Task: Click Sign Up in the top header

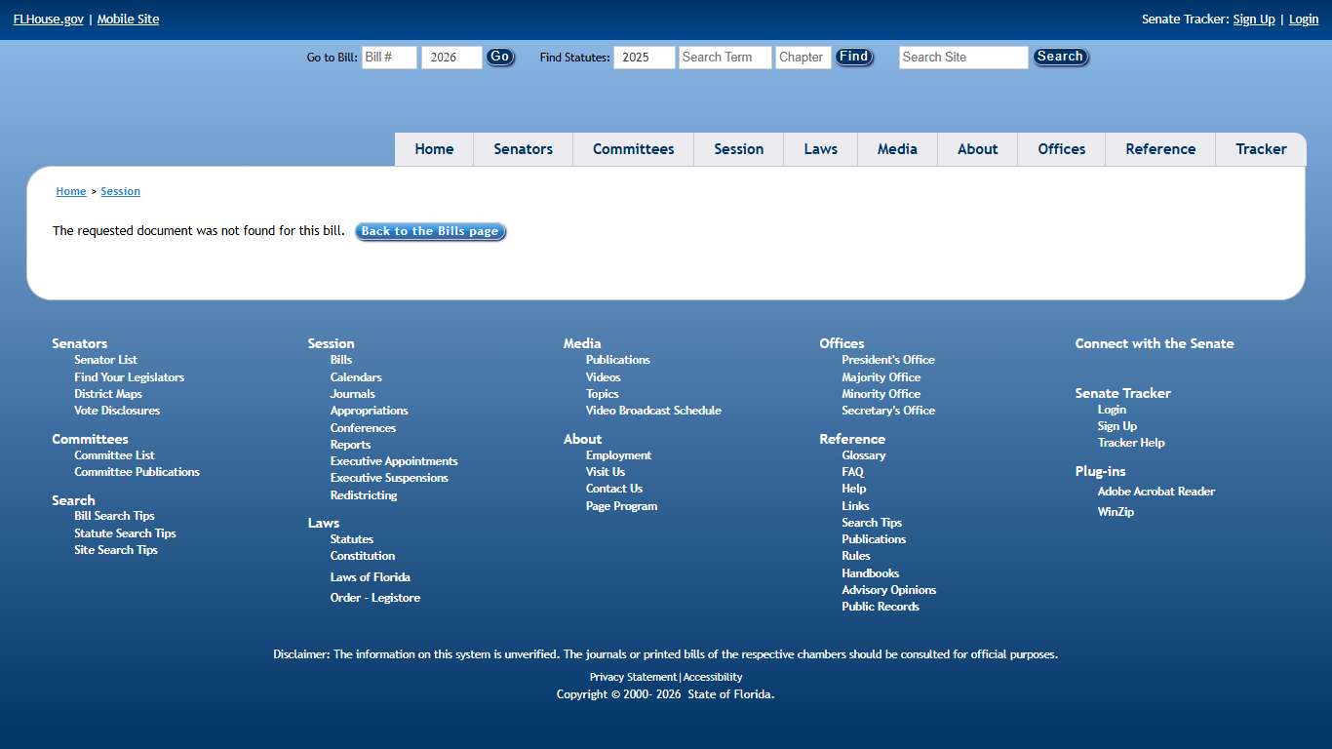Action: coord(1253,20)
